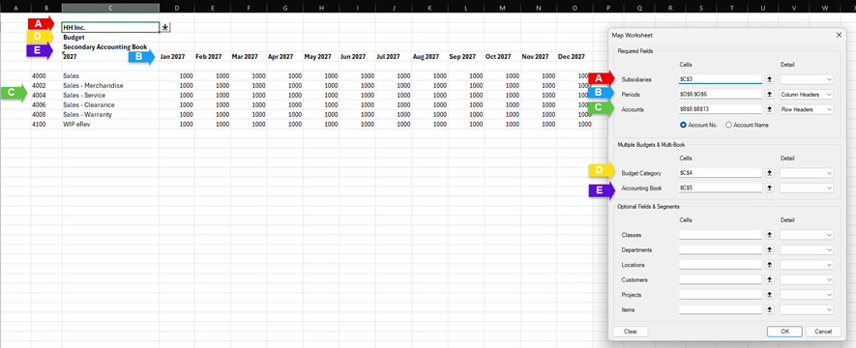Viewport: 856px width, 348px height.
Task: Click the range selector icon for Subsidiaries
Action: pos(770,79)
